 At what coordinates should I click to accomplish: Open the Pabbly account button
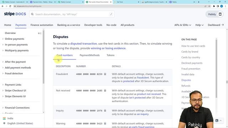(x=214, y=14)
